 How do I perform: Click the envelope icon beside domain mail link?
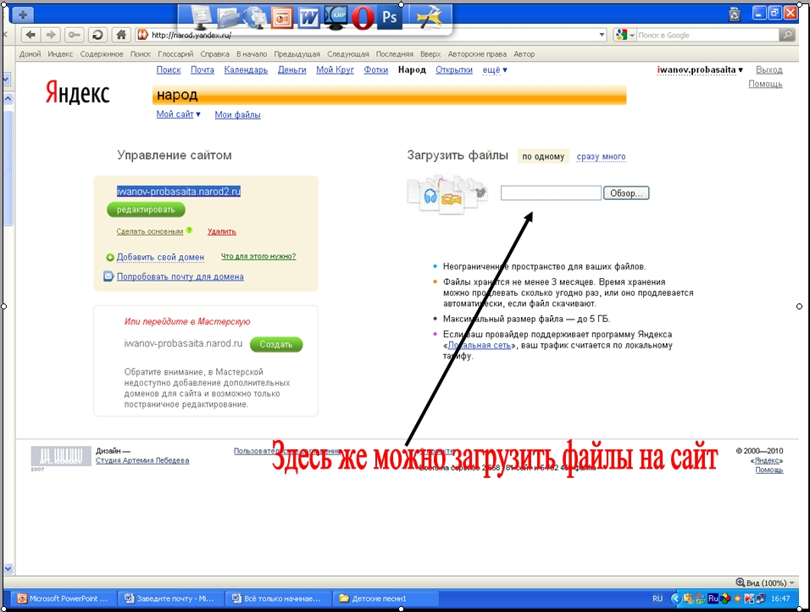point(108,276)
